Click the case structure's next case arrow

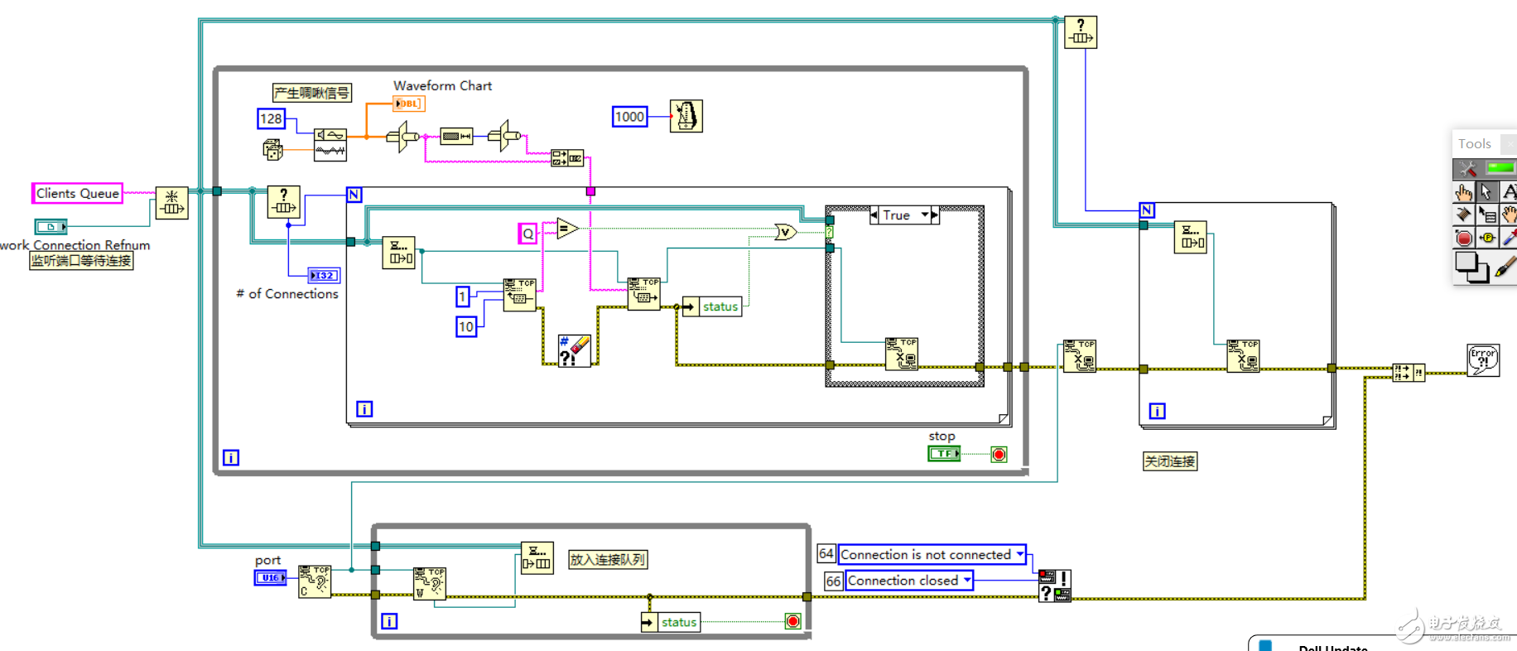coord(935,215)
